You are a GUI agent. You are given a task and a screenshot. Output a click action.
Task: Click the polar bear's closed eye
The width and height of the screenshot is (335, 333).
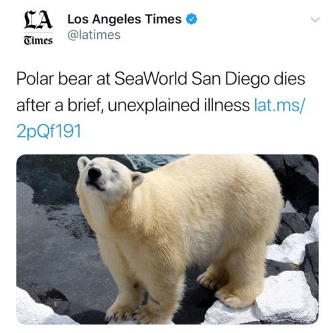coord(115,172)
